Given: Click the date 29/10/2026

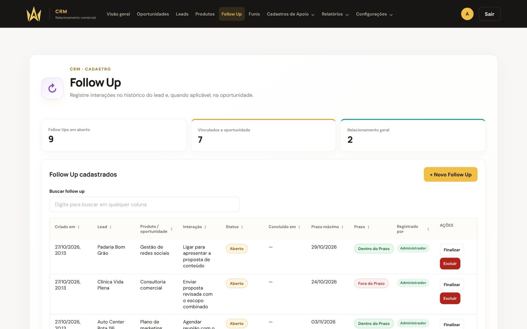Looking at the screenshot, I should (x=324, y=247).
